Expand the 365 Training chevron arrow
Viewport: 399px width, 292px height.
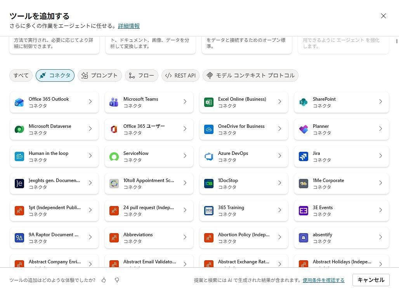click(x=279, y=210)
